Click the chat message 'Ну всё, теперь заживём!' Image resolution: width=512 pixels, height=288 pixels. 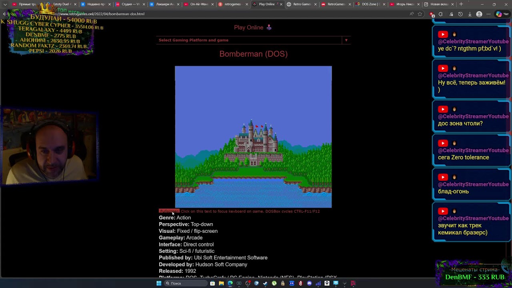coord(472,86)
